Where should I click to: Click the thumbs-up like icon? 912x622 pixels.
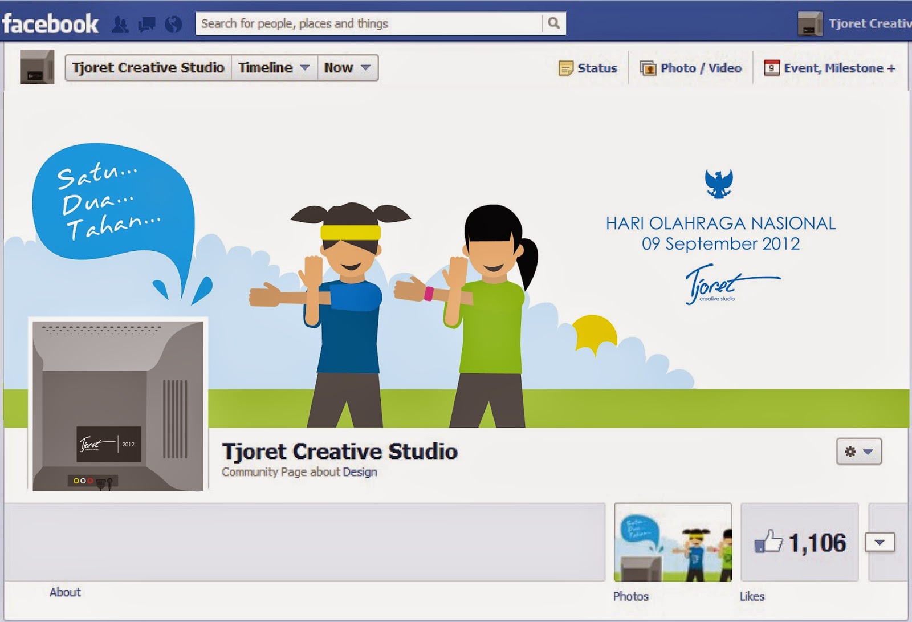coord(768,541)
